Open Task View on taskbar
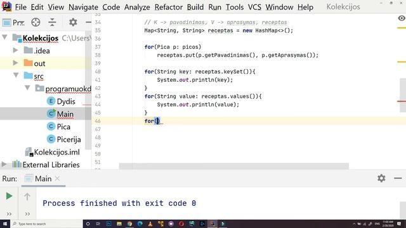The image size is (406, 228). click(98, 224)
